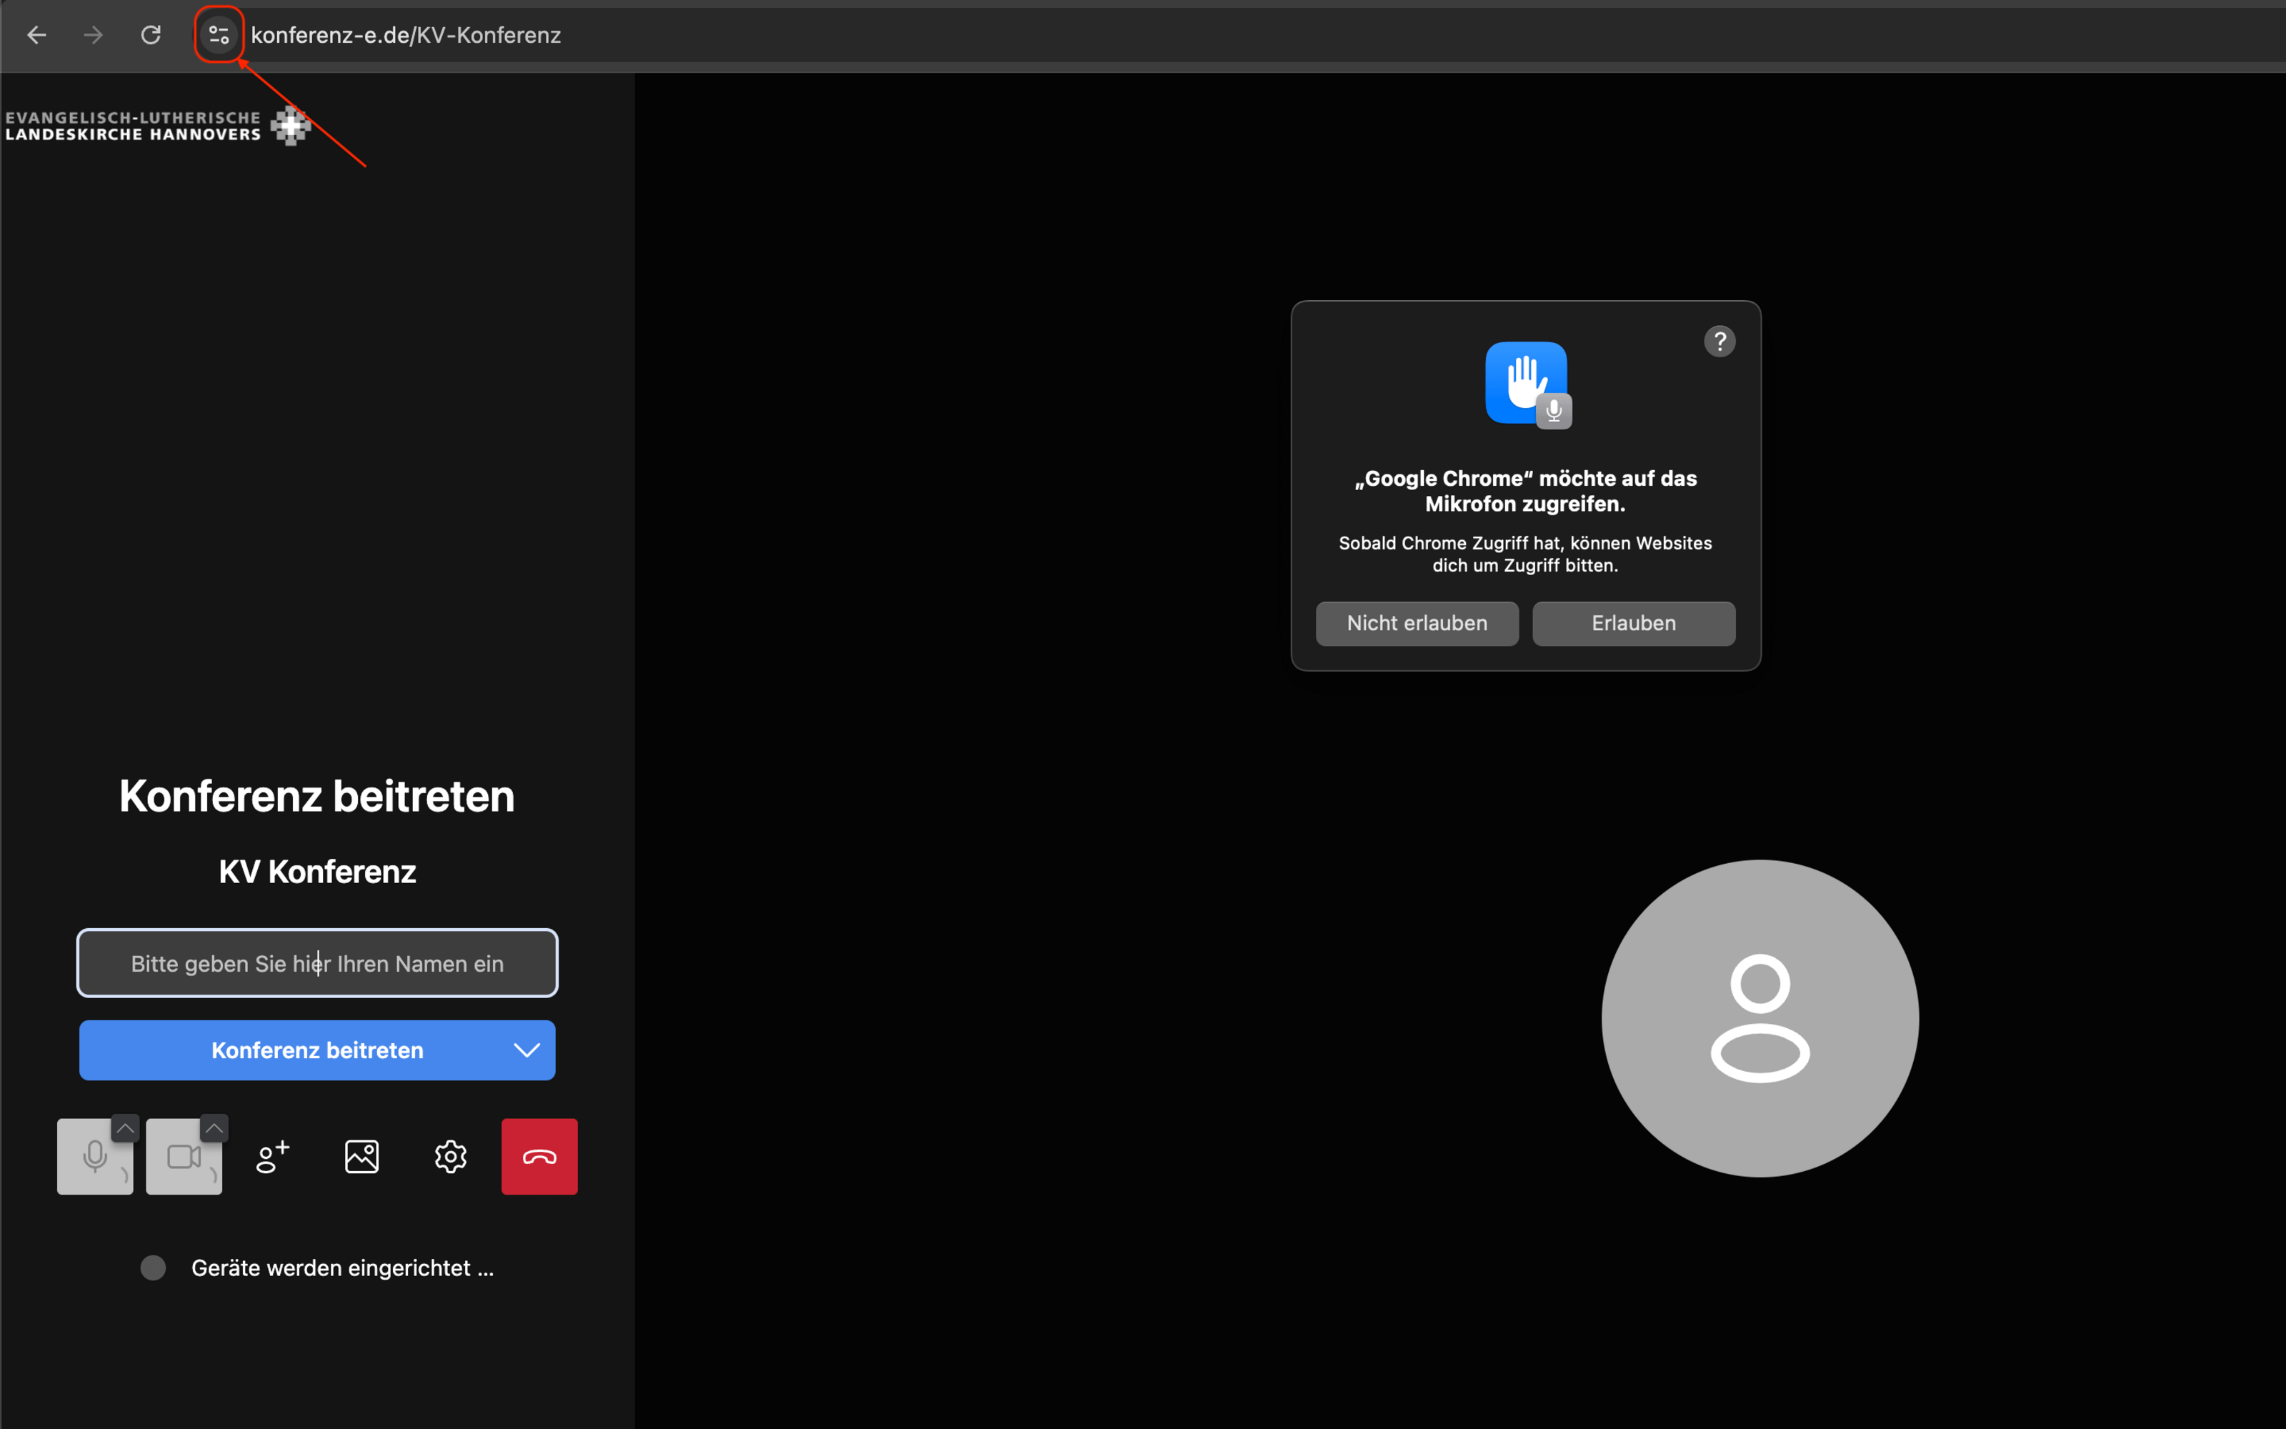Screen dimensions: 2286x1429
Task: Reload the conference page
Action: tap(150, 35)
